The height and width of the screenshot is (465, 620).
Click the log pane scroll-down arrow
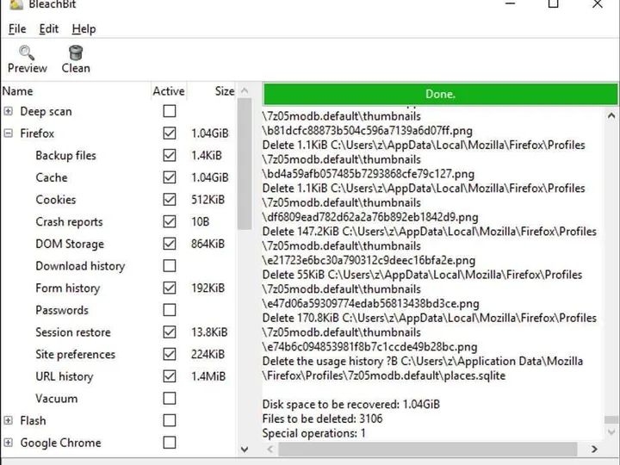pyautogui.click(x=611, y=431)
